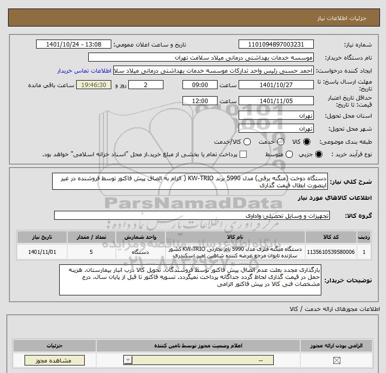Click the اطلاعات کالاهای مورد نیاز heading
This screenshot has width=386, height=373.
(334, 198)
